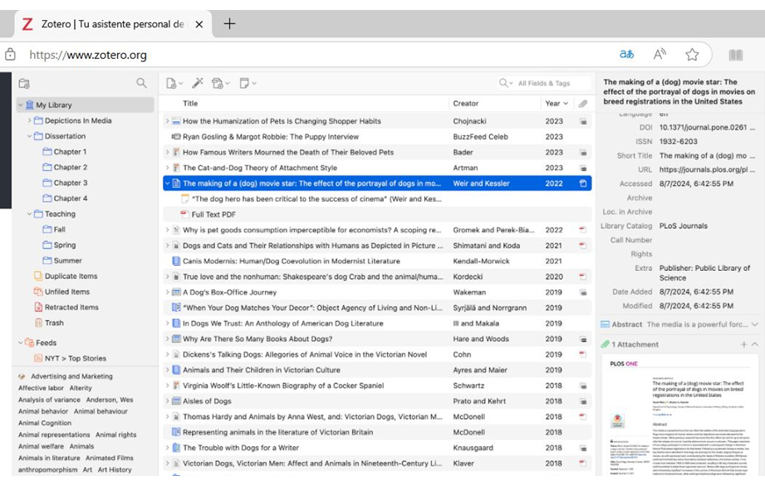Collapse the Dissertation collection

29,136
